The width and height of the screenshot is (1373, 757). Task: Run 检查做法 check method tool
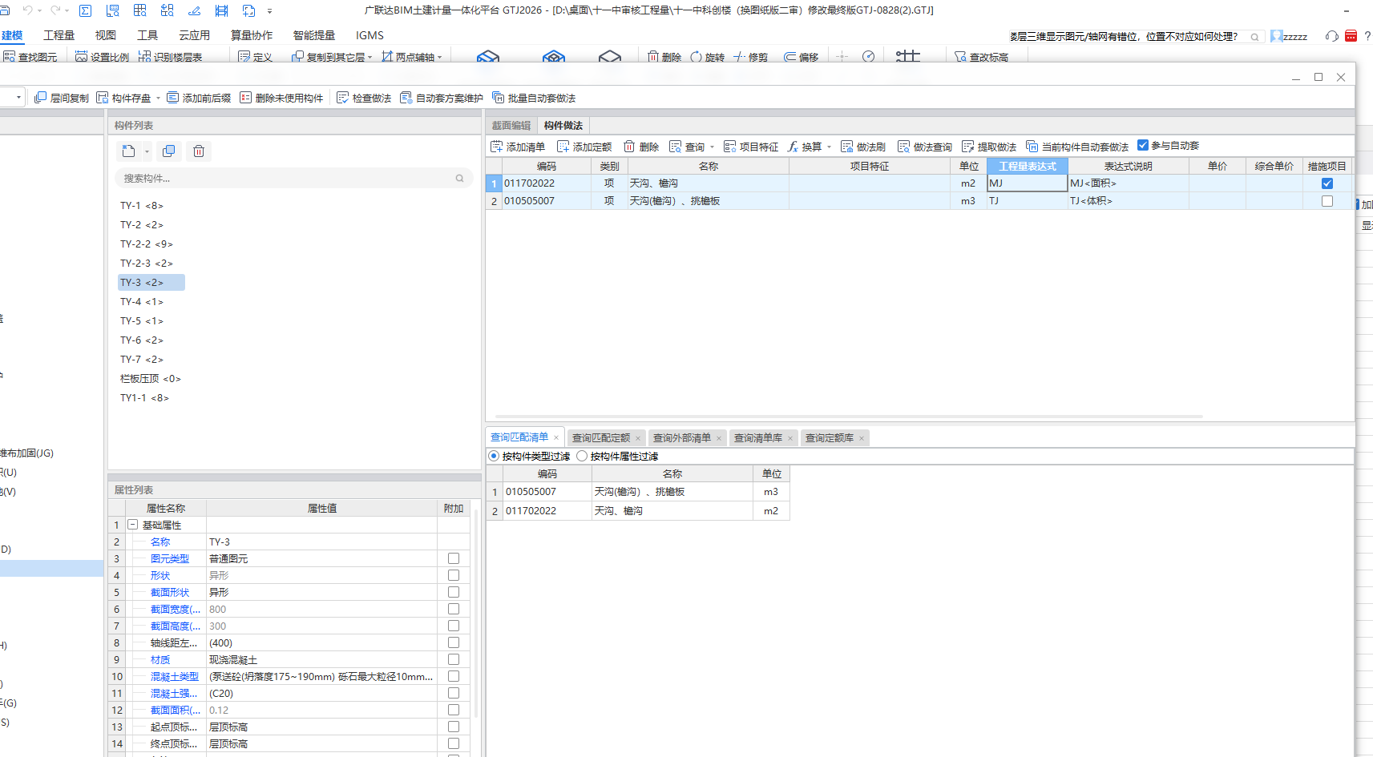coord(364,98)
